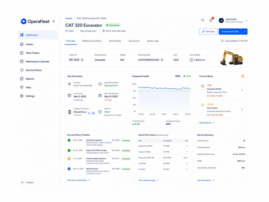
Task: Click View full reports link
Action: point(206,180)
